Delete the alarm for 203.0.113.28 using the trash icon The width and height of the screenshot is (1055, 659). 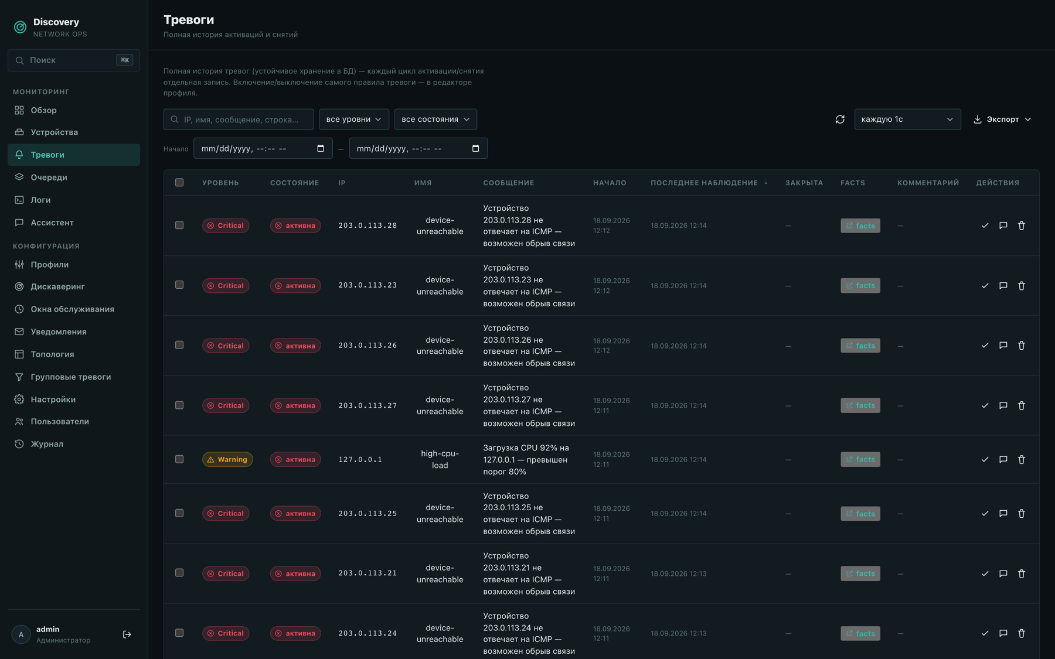(x=1022, y=226)
